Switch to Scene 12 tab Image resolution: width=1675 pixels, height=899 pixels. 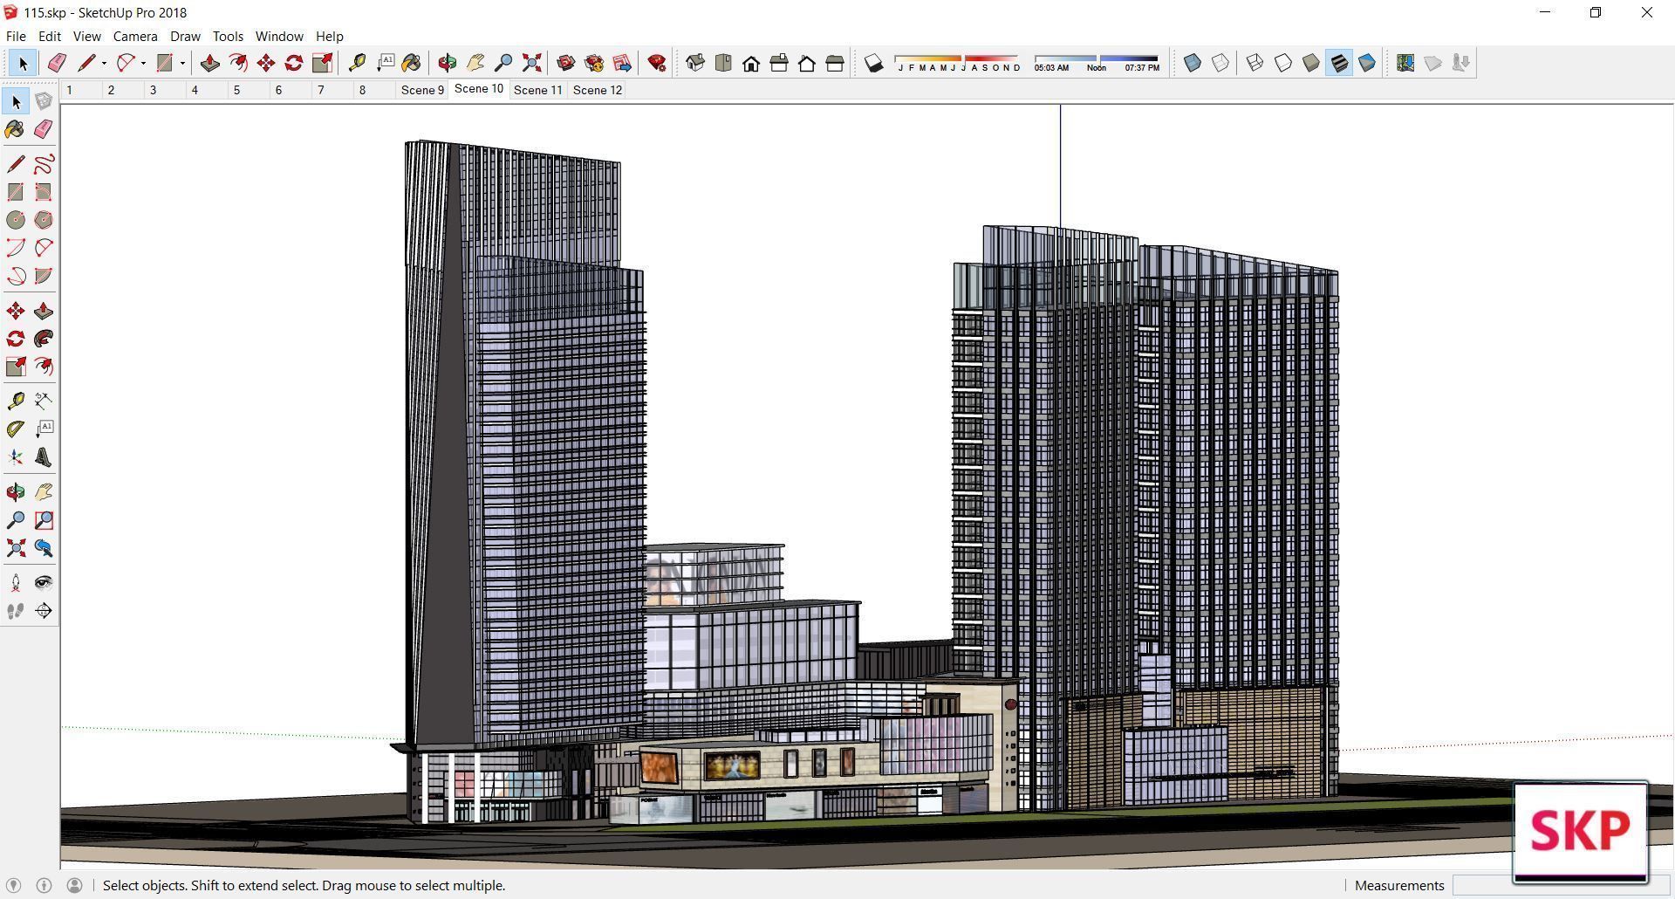[x=598, y=90]
